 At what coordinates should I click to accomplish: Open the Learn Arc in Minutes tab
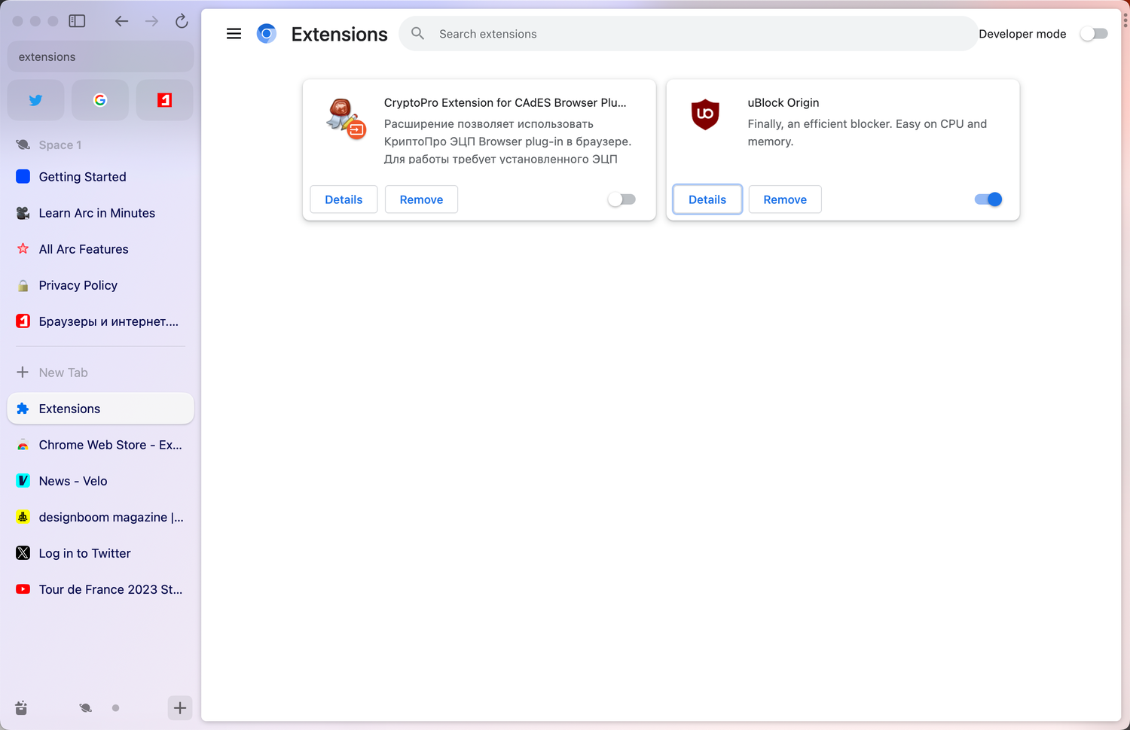click(x=100, y=213)
